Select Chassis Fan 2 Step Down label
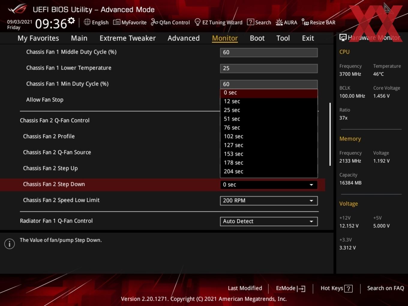 pyautogui.click(x=54, y=184)
